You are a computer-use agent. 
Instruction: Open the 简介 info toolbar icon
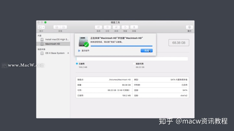pos(189,27)
